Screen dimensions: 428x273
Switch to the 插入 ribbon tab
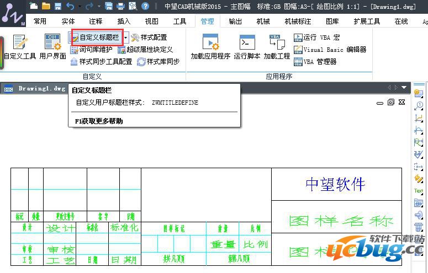click(124, 21)
